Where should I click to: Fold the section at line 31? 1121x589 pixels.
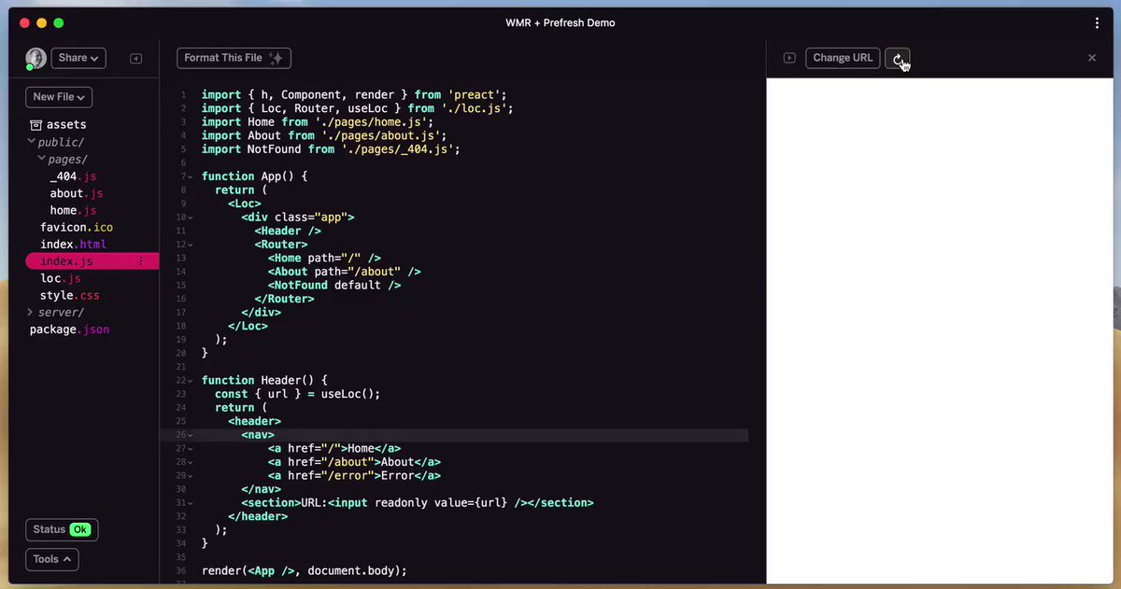[191, 503]
